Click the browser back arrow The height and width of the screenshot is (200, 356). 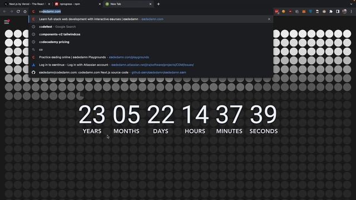click(5, 11)
